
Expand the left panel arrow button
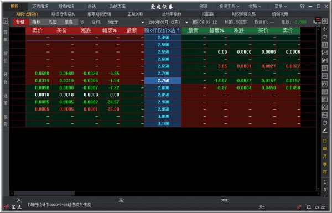tap(6, 21)
